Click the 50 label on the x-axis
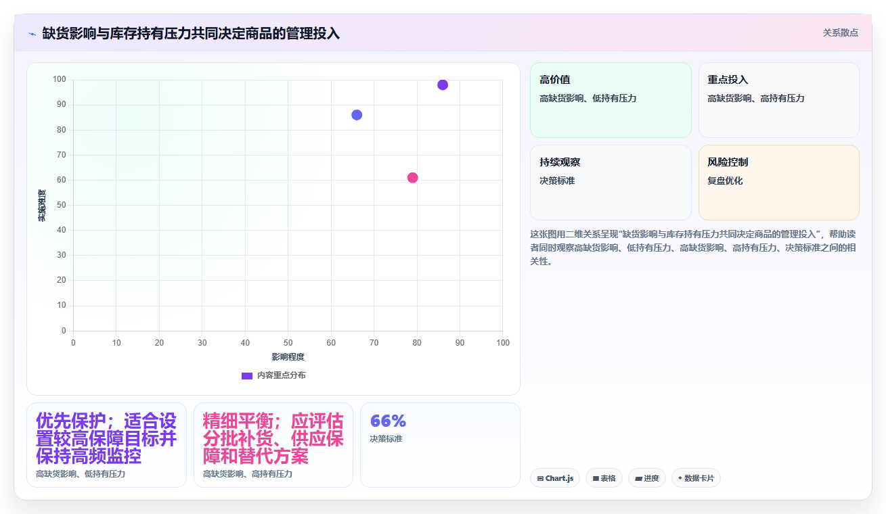 [288, 343]
